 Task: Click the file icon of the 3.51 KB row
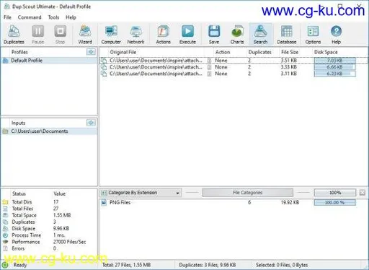click(x=104, y=61)
